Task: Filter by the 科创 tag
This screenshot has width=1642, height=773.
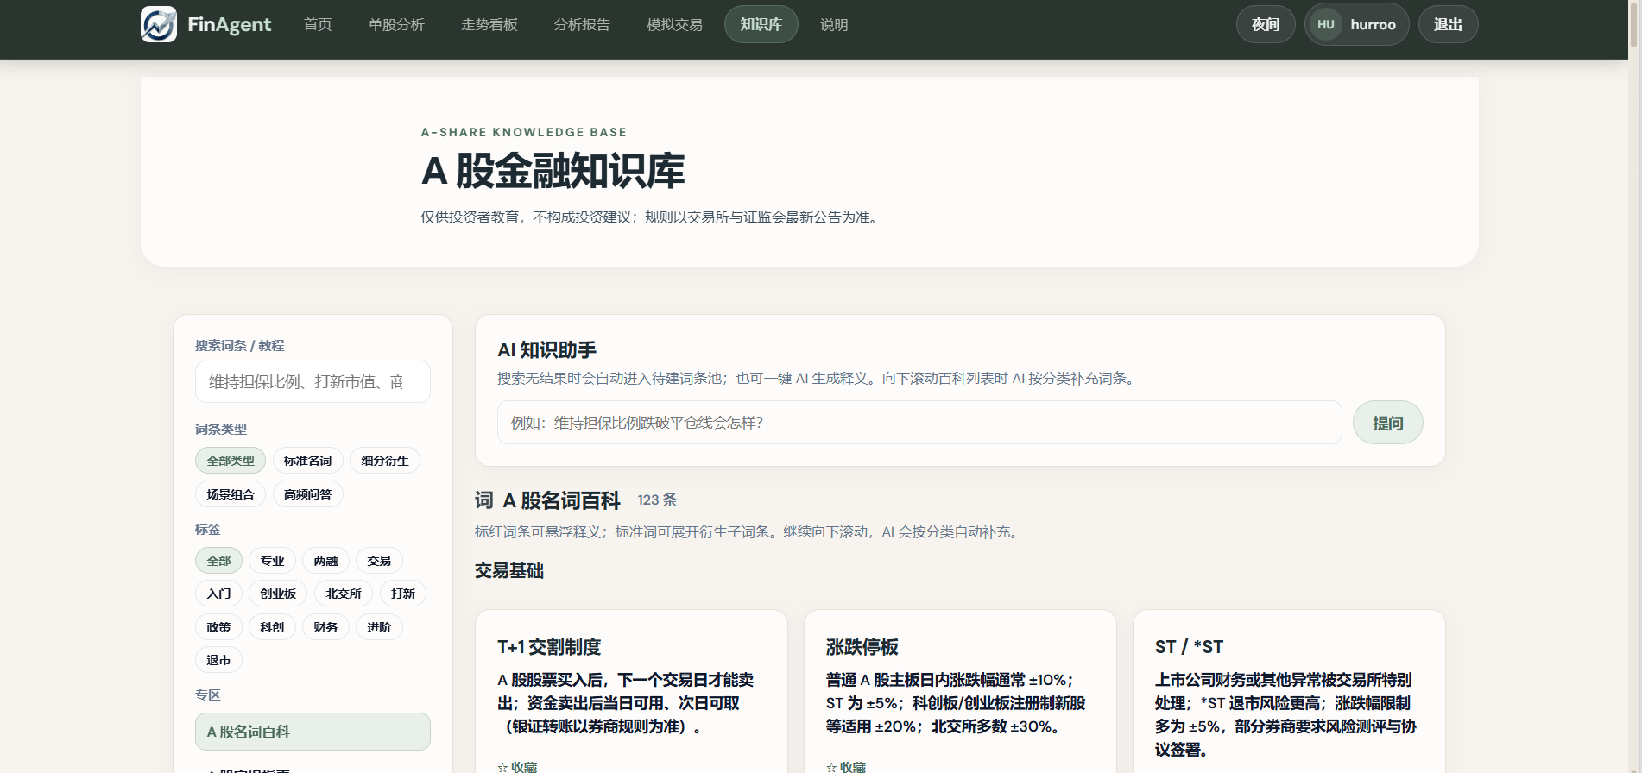Action: pyautogui.click(x=273, y=627)
